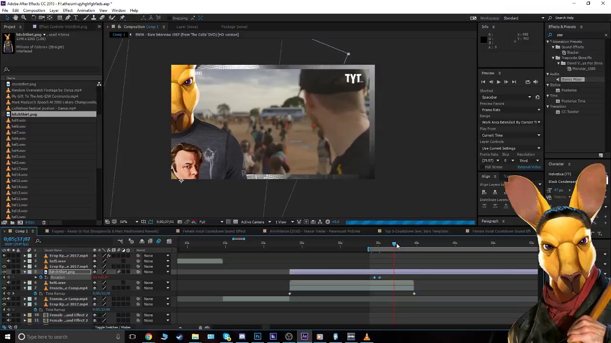
Task: Open the Composition Mini-Flowchart in timeline
Action: tap(120, 241)
